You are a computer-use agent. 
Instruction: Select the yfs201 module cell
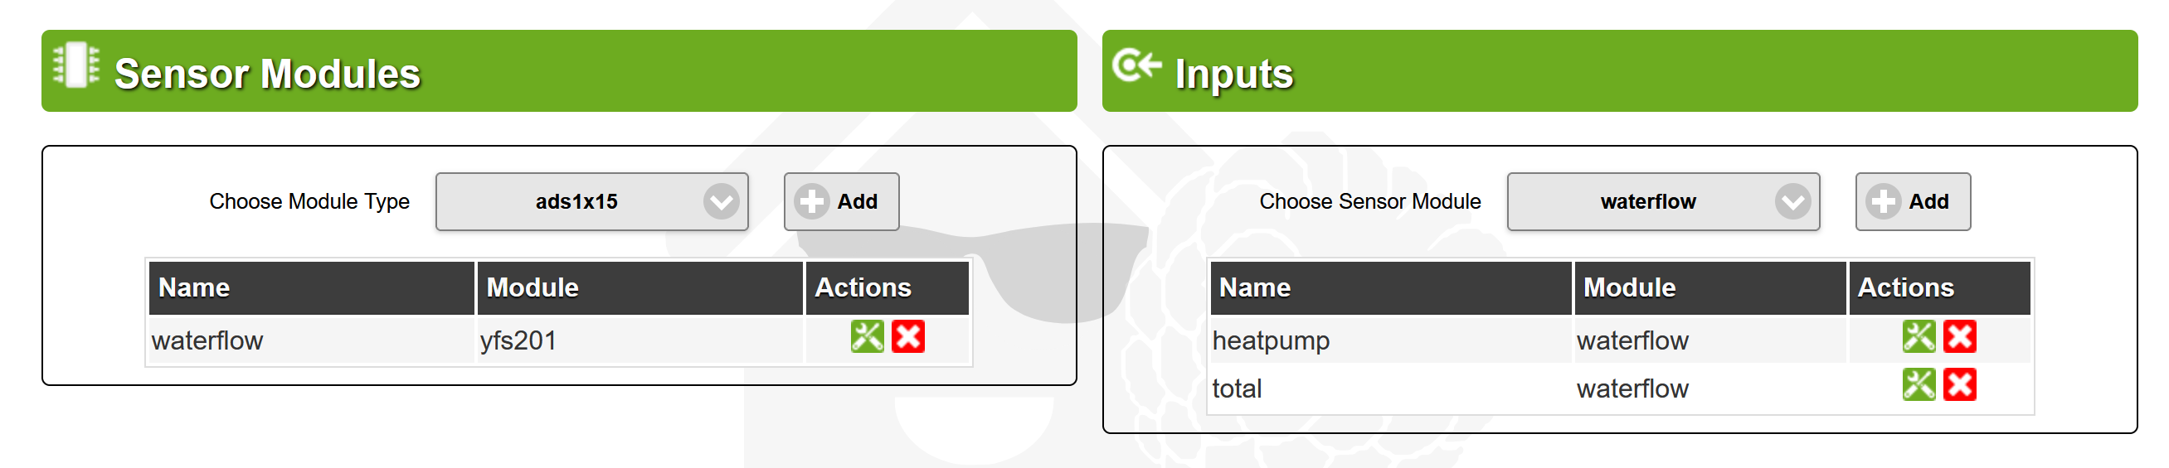point(518,340)
